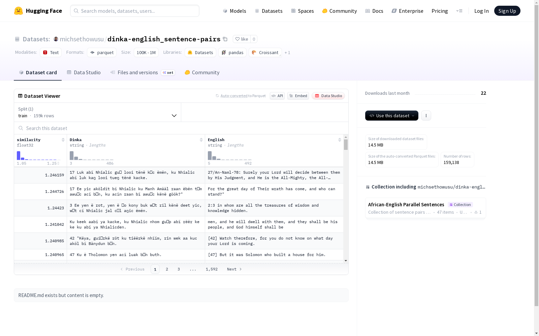Viewport: 539px width, 336px height.
Task: Click current page 1 button
Action: 155,269
